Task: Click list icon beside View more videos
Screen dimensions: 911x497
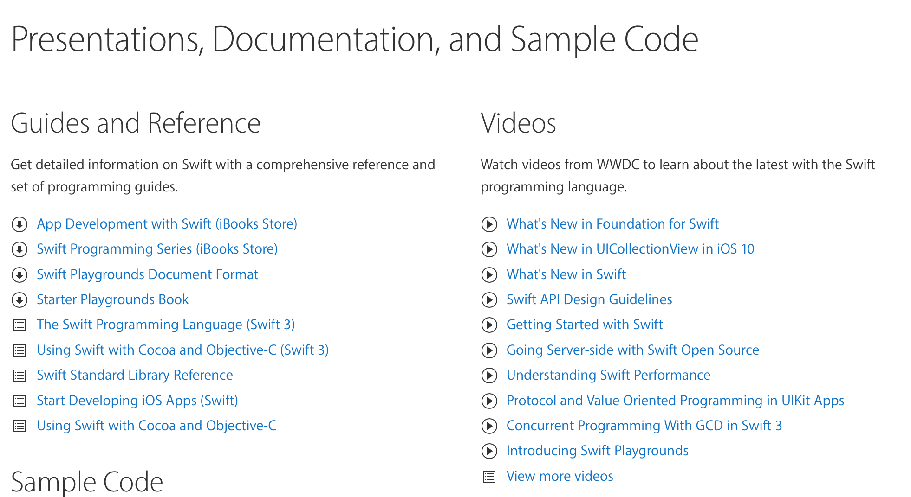Action: click(489, 476)
